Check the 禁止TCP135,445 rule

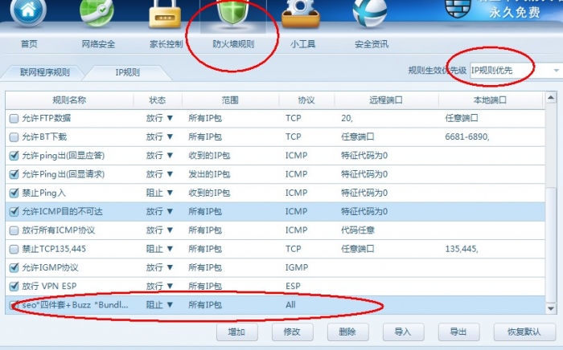pyautogui.click(x=14, y=249)
